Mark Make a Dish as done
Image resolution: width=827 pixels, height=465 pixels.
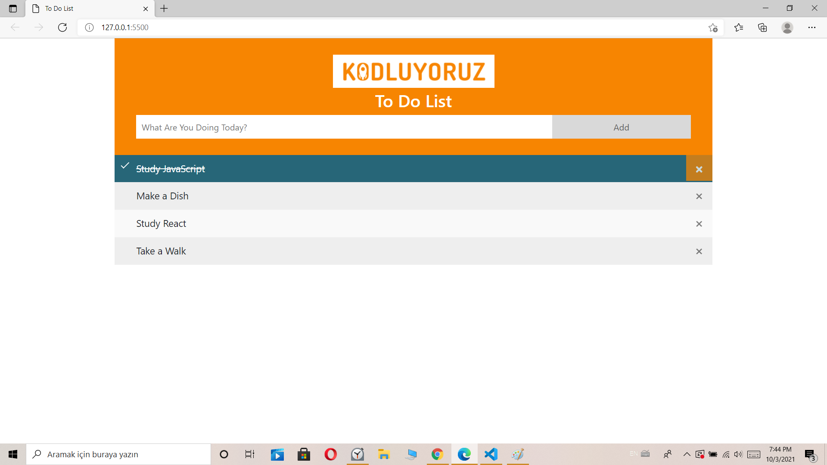pyautogui.click(x=162, y=196)
